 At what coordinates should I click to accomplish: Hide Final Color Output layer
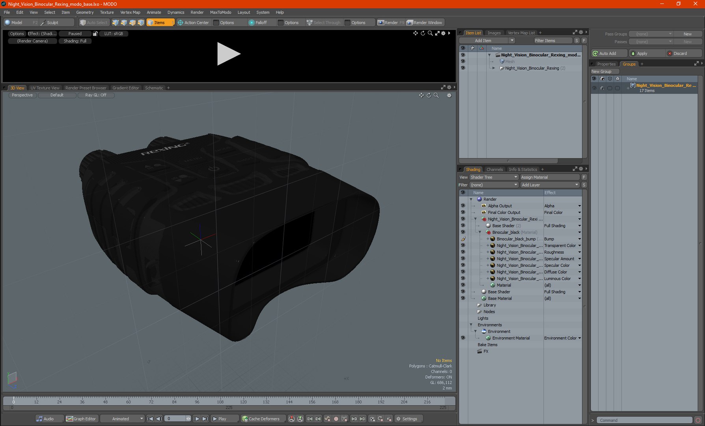pyautogui.click(x=463, y=213)
